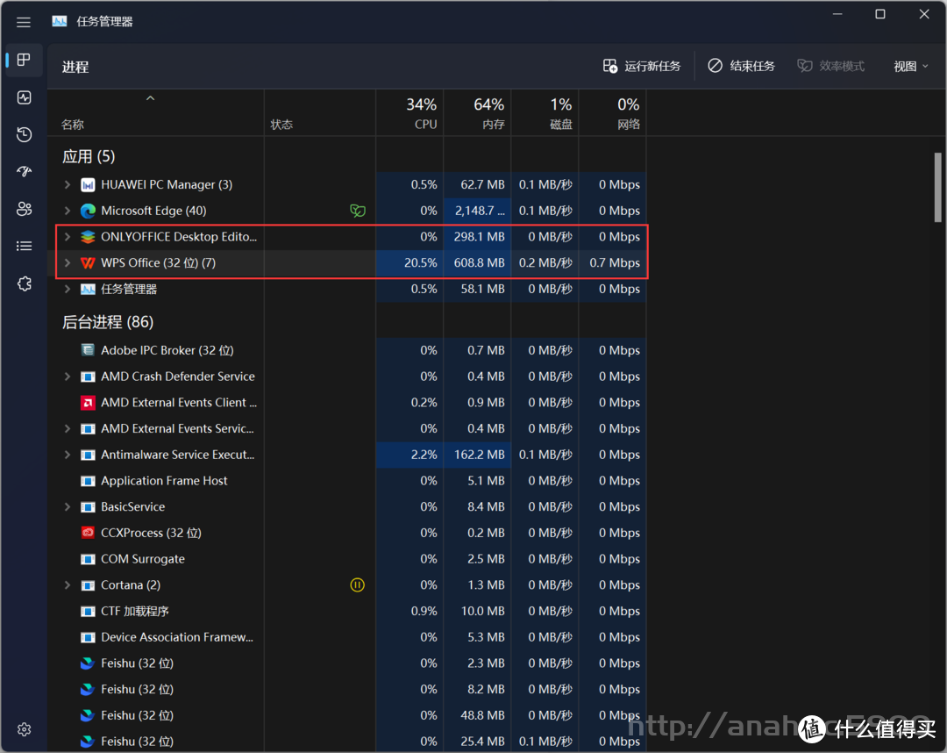Click the WPS Office icon
Viewport: 947px width, 753px height.
[88, 263]
